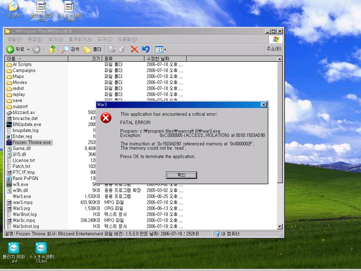
Task: Open the Back button history dropdown arrow
Action: (28, 49)
